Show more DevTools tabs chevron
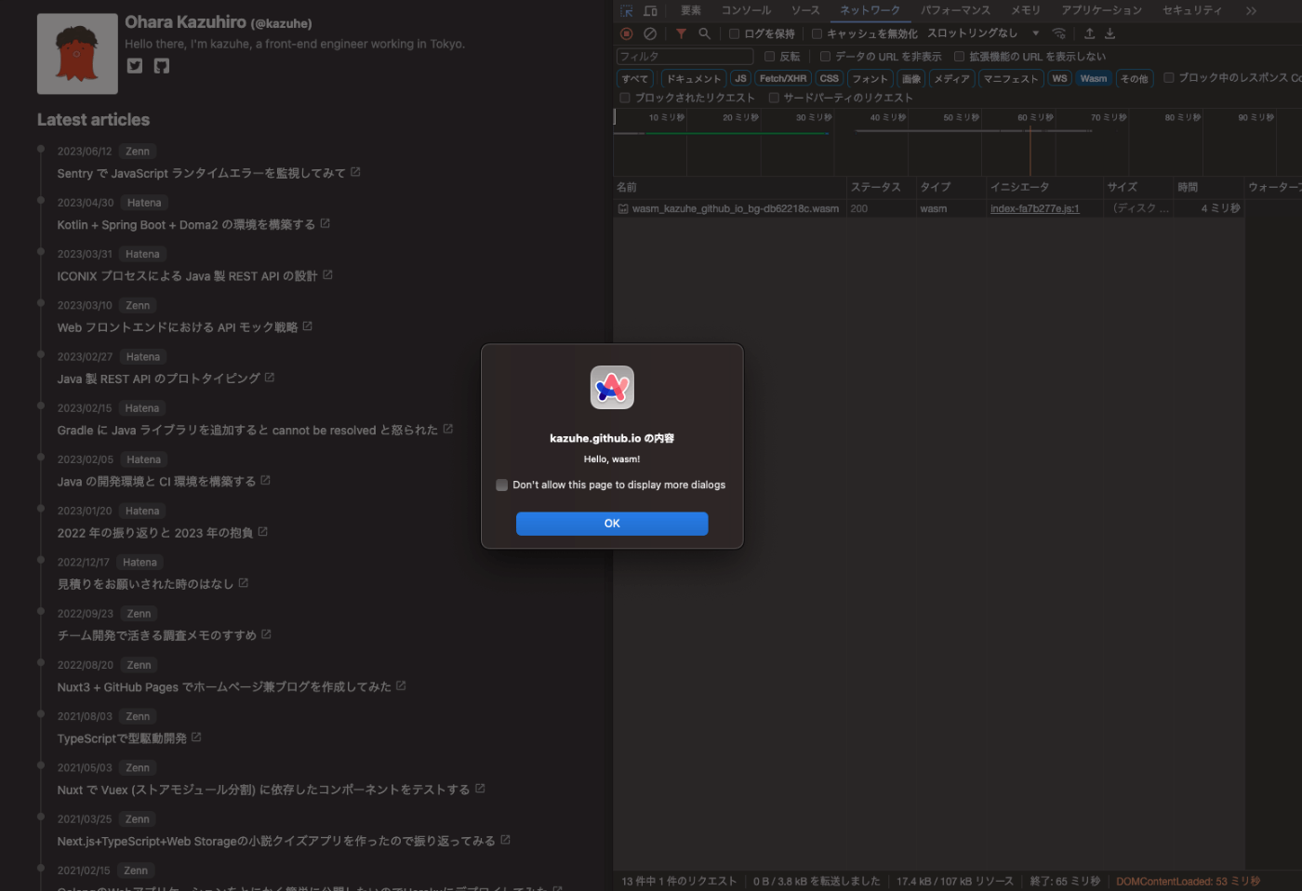 tap(1251, 11)
